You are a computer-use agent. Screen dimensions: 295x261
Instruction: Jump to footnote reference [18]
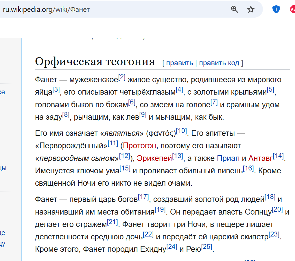270,197
